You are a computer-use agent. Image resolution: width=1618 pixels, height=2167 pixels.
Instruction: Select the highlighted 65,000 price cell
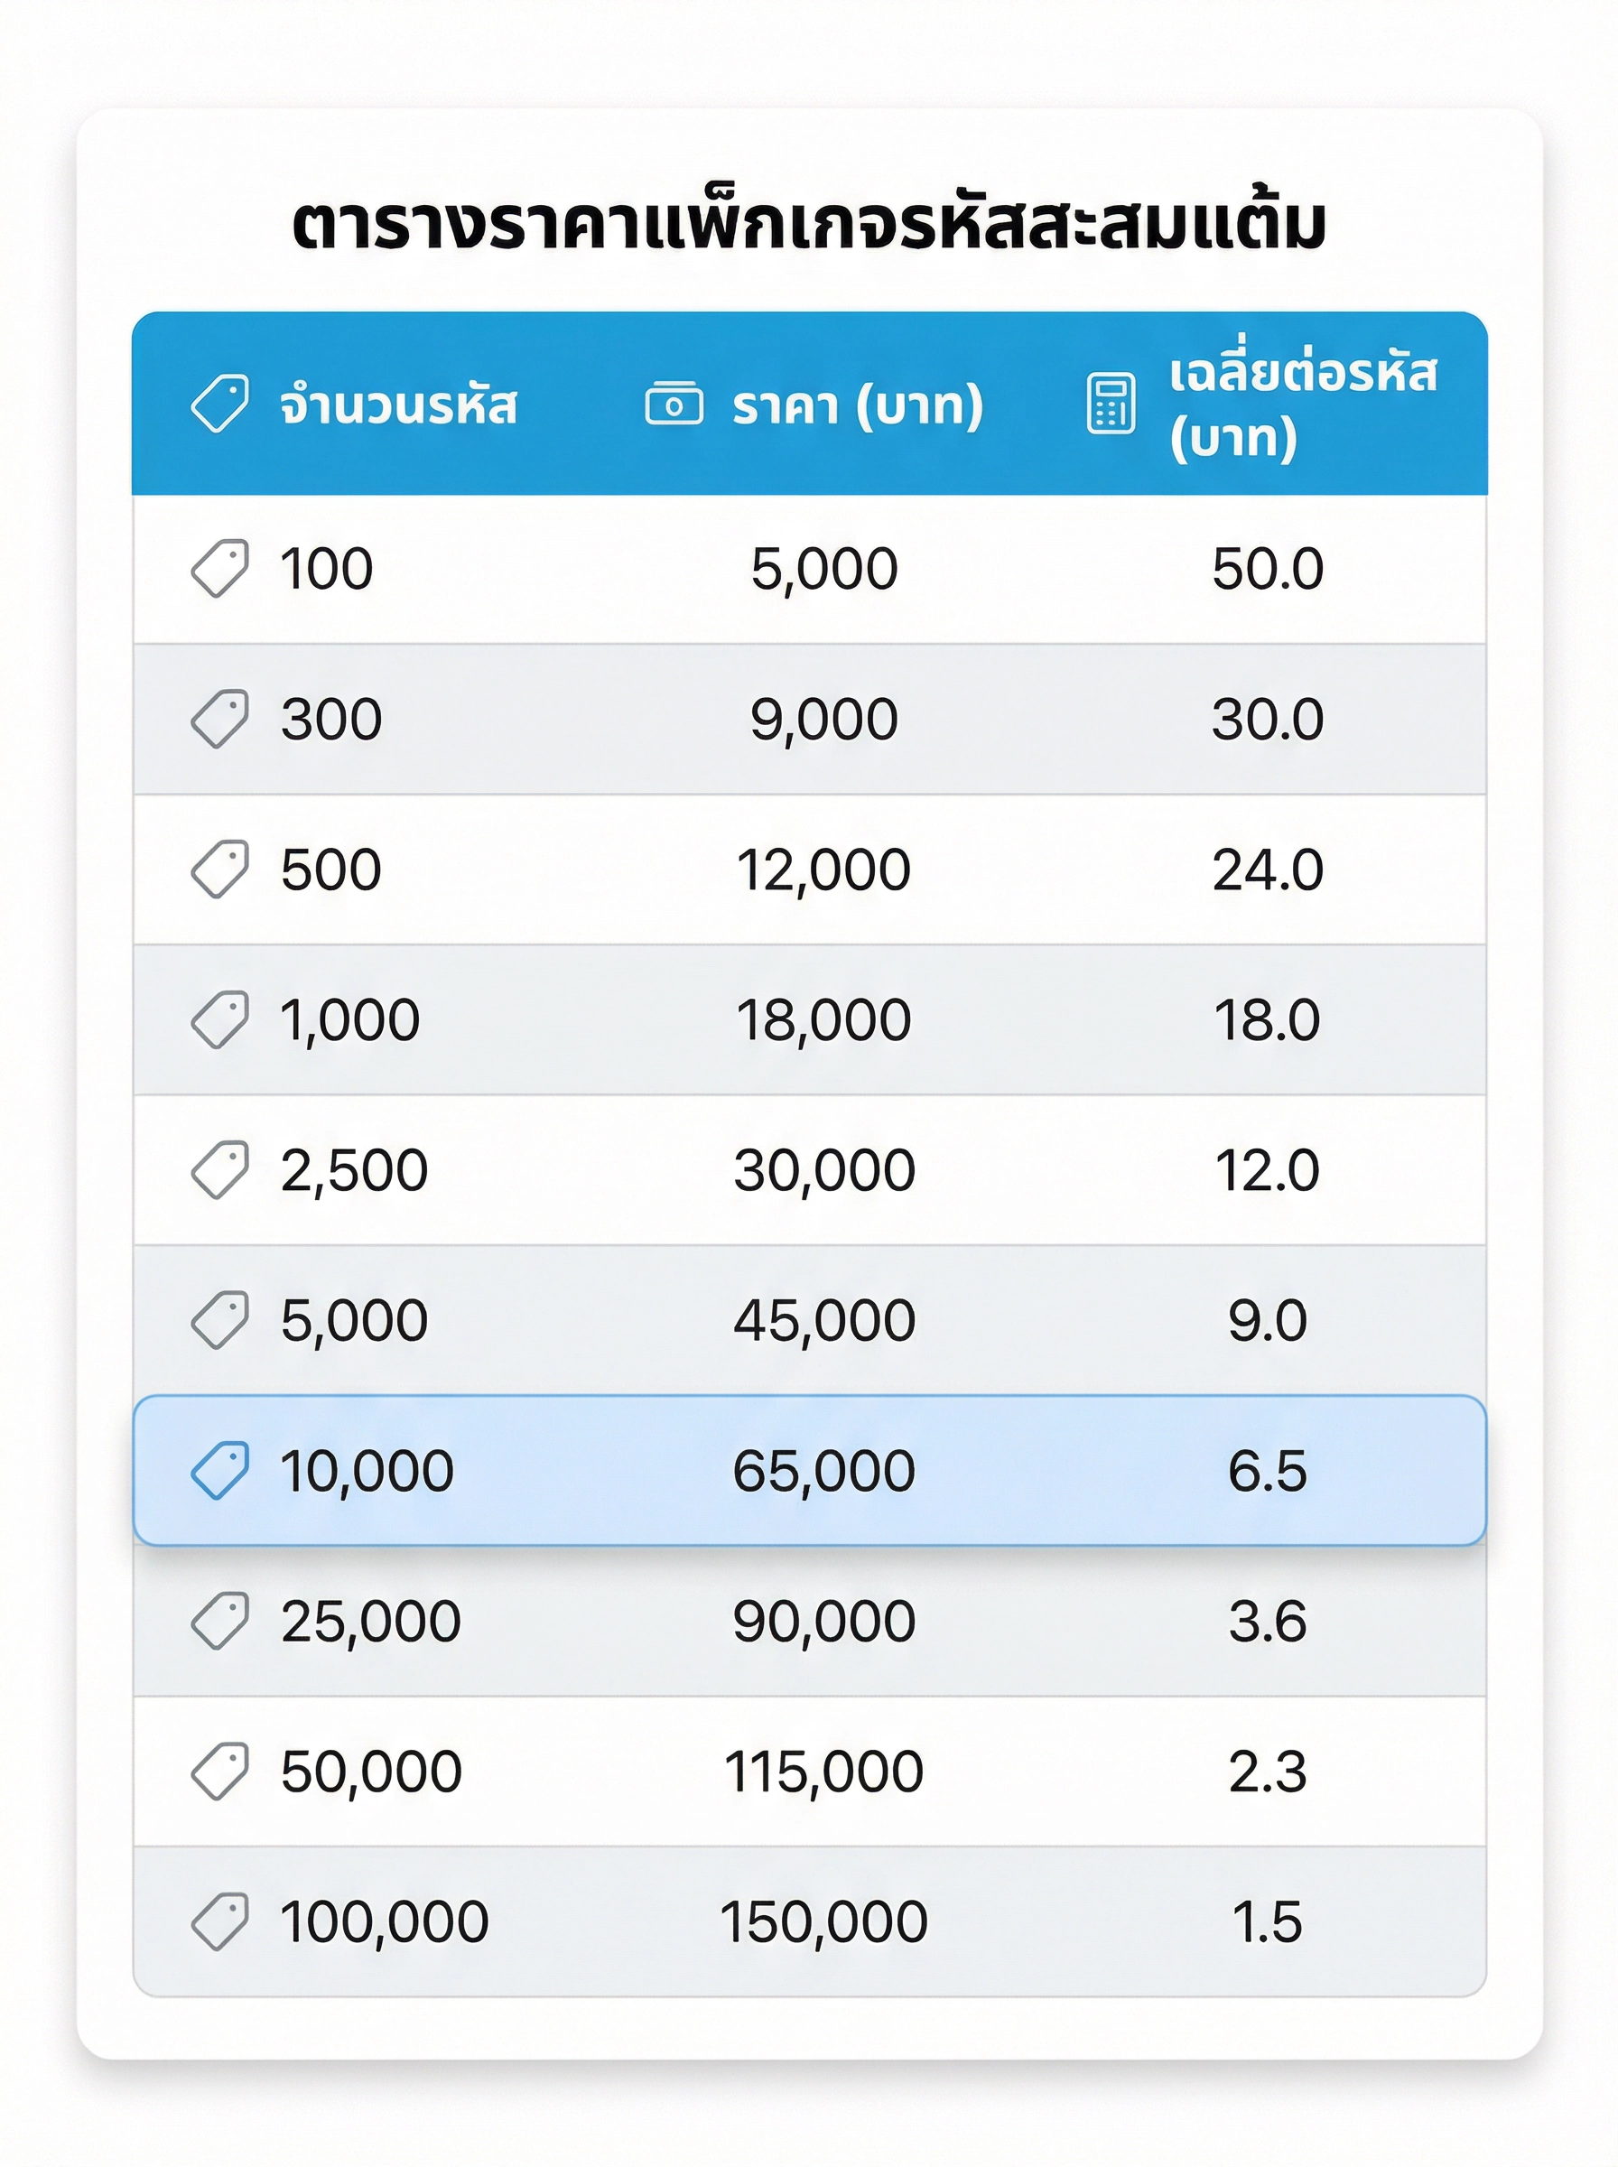point(823,1471)
